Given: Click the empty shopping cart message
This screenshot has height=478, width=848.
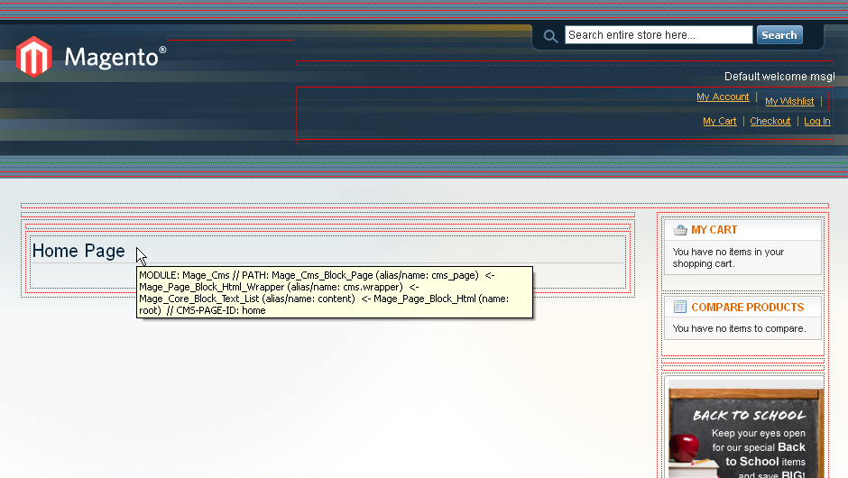Looking at the screenshot, I should point(728,258).
